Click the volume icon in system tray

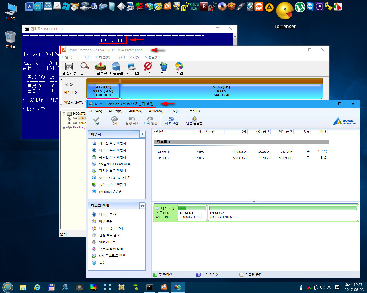tap(322, 287)
